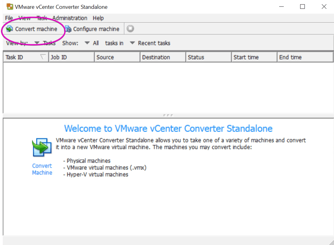Viewport: 334px width, 245px height.
Task: Sort by the Source column header
Action: (117, 57)
